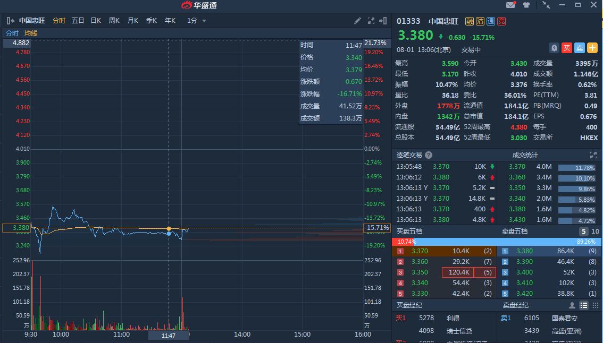
Task: Select bid level 4 at 3.340
Action: (x=444, y=283)
